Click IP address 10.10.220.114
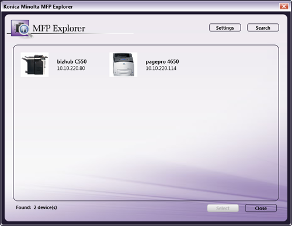Viewport: 292px width, 226px height. (161, 68)
